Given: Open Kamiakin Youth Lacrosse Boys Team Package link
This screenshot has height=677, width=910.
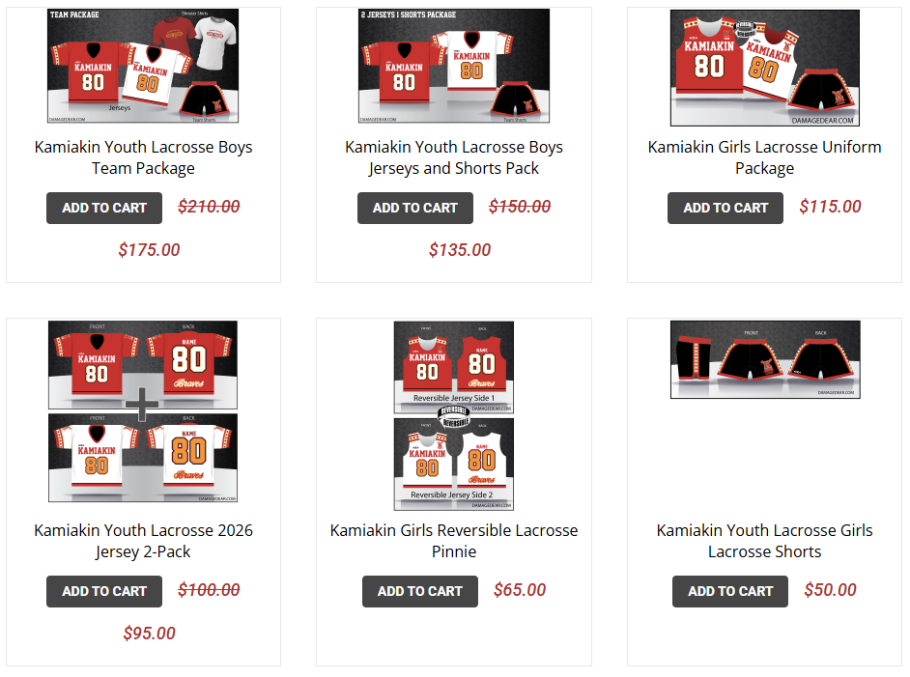Looking at the screenshot, I should (143, 157).
